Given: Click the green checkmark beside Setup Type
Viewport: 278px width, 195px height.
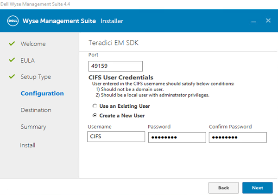Looking at the screenshot, I should 12,77.
